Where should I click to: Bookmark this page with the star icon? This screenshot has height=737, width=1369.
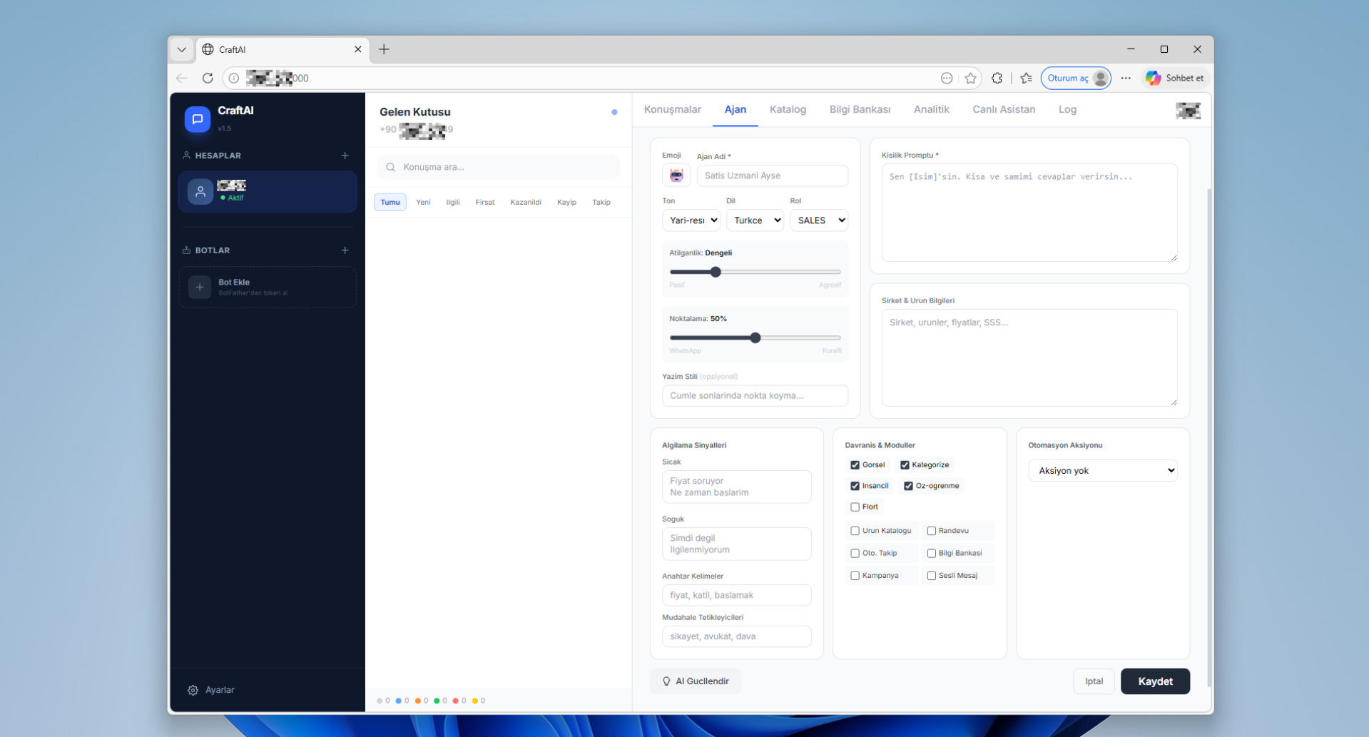[x=970, y=78]
